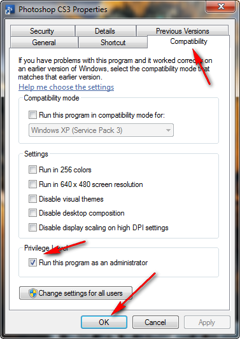Image resolution: width=240 pixels, height=339 pixels.
Task: Switch to the Security tab
Action: pyautogui.click(x=43, y=31)
